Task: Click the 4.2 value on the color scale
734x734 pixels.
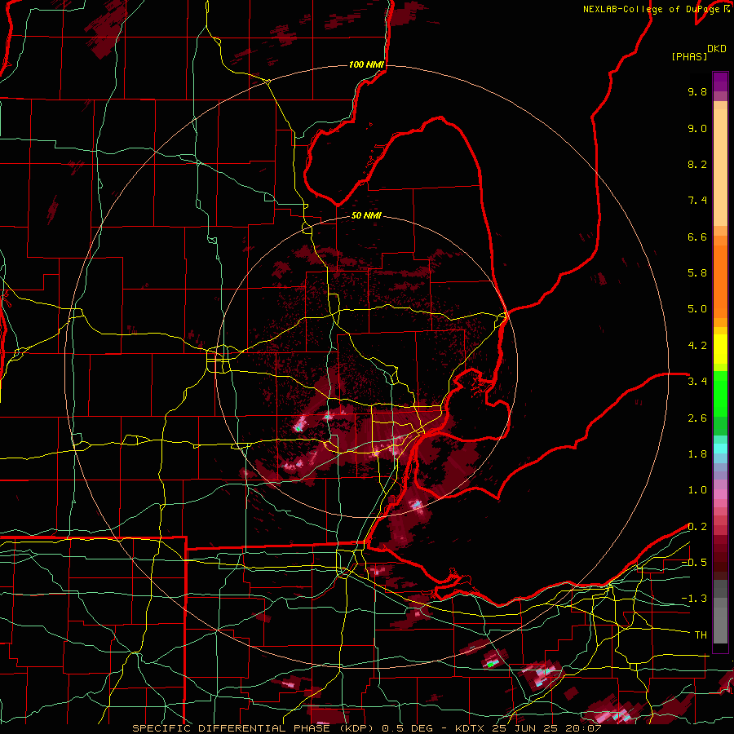Action: point(697,346)
